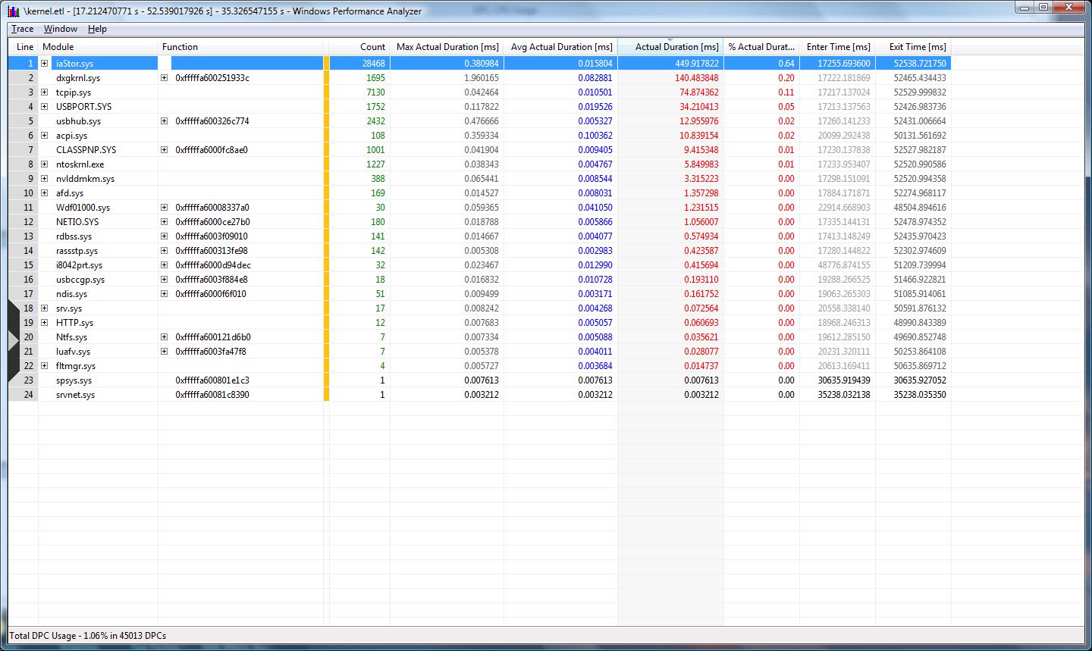Click the Actual Duration [ms] sorted header
The height and width of the screenshot is (651, 1092).
[670, 47]
